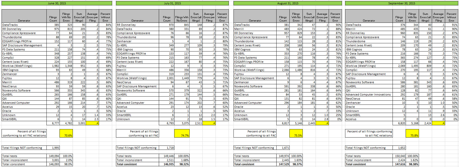Select the 1.68% inconsistent percentage
The image size is (459, 167).
tap(182, 160)
